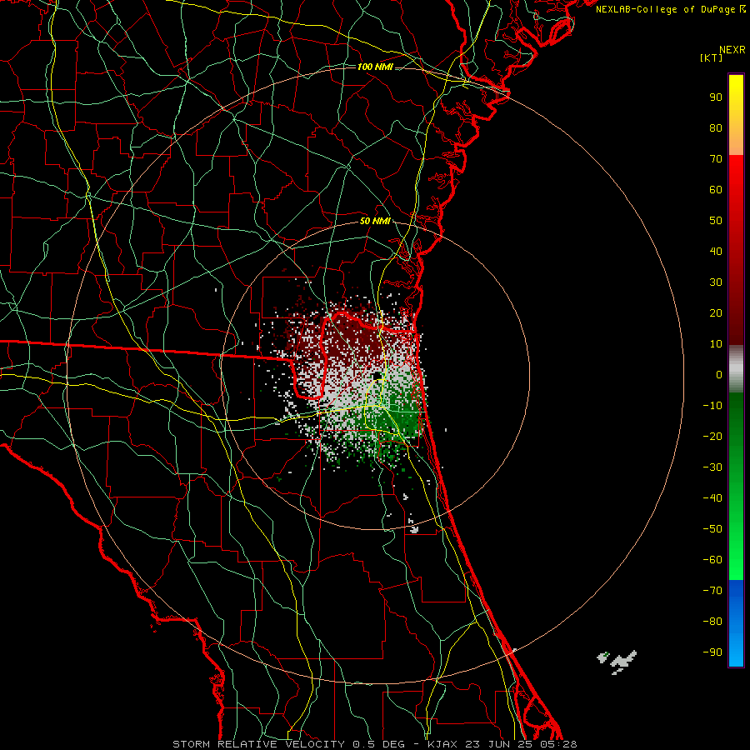Click the 0 legend value
This screenshot has width=750, height=750.
coord(719,375)
